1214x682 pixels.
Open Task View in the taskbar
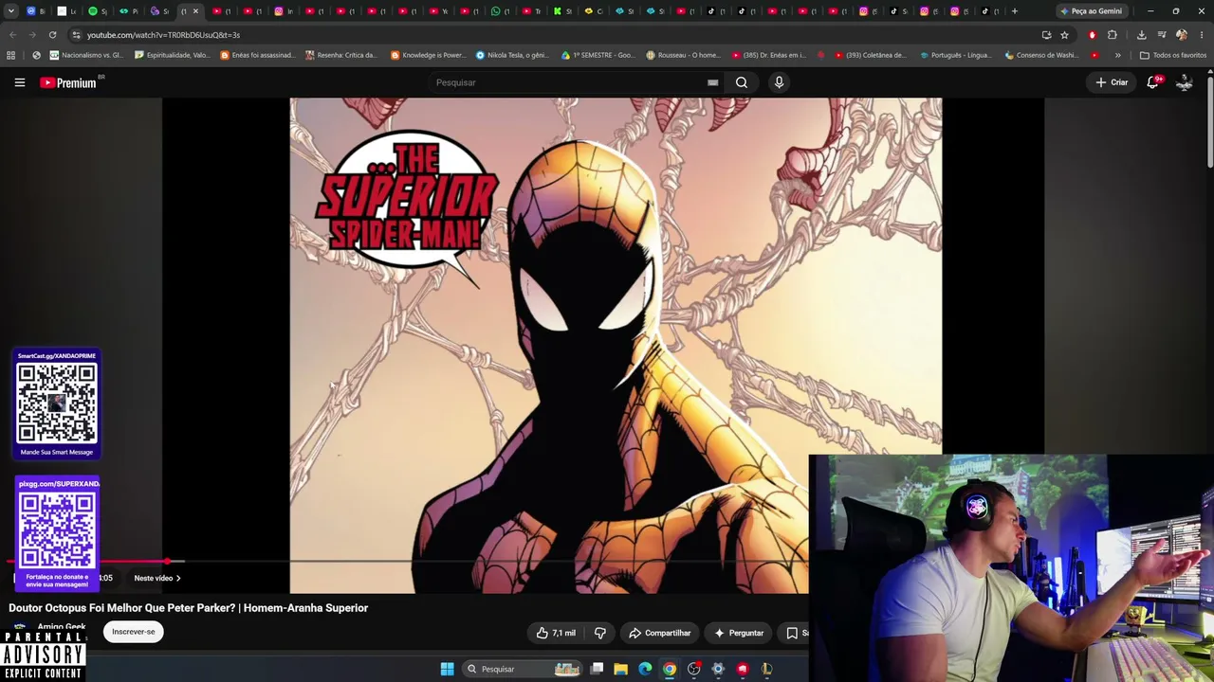click(x=597, y=669)
